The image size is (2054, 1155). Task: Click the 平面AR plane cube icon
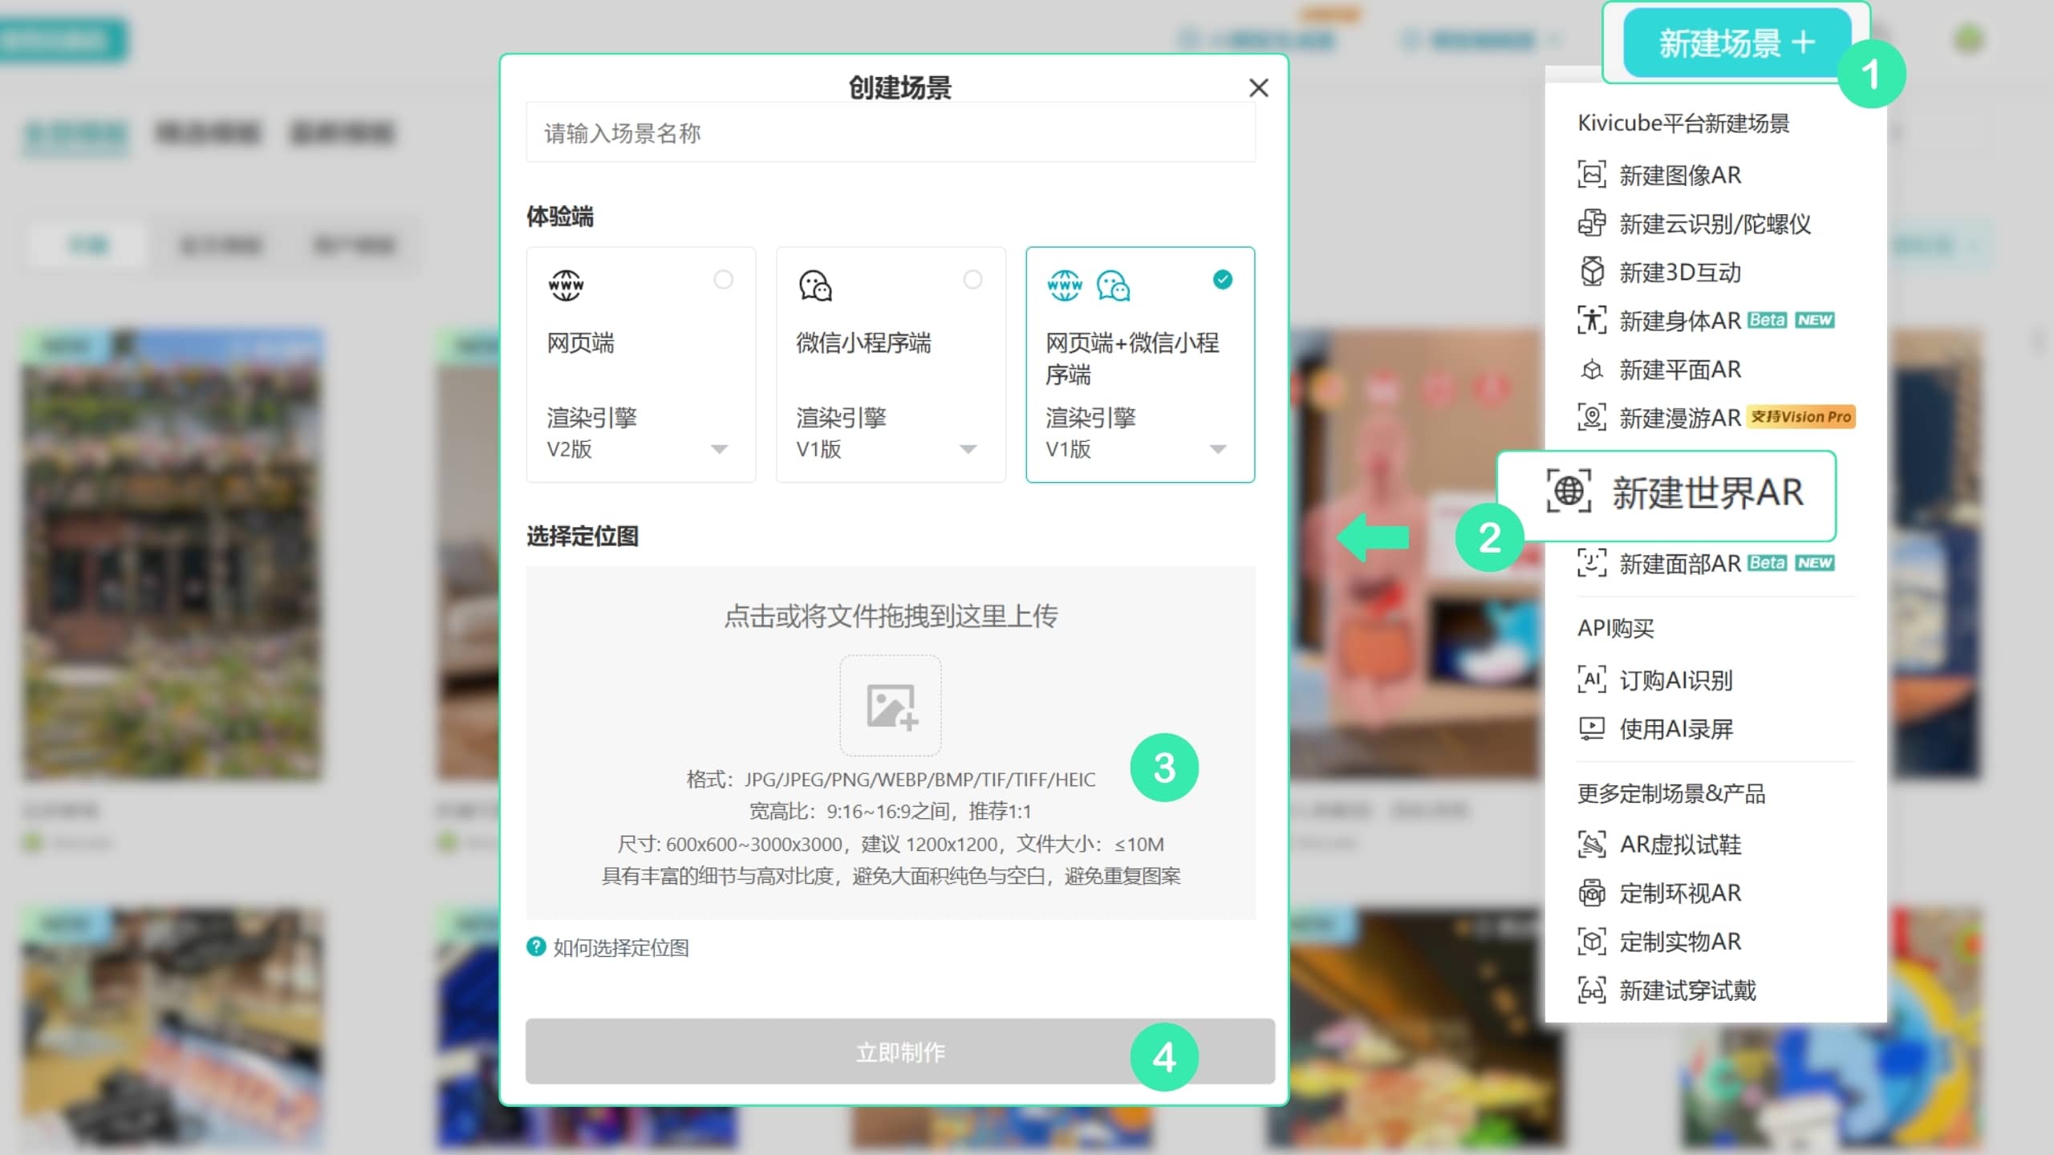pyautogui.click(x=1592, y=370)
